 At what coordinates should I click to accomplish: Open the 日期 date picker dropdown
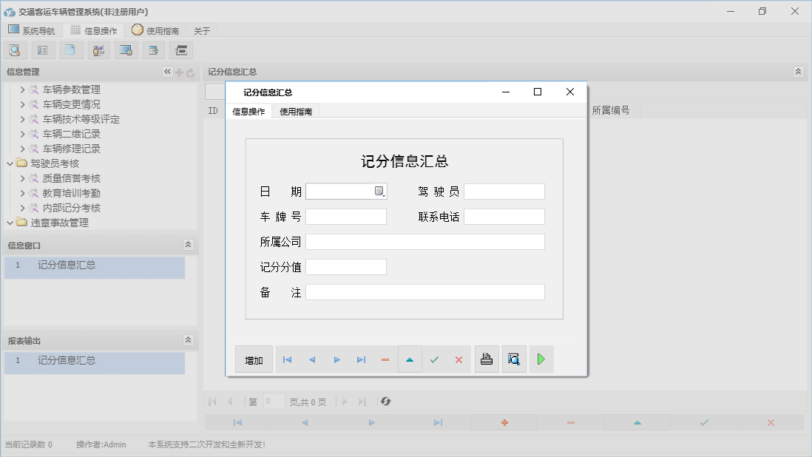[379, 191]
